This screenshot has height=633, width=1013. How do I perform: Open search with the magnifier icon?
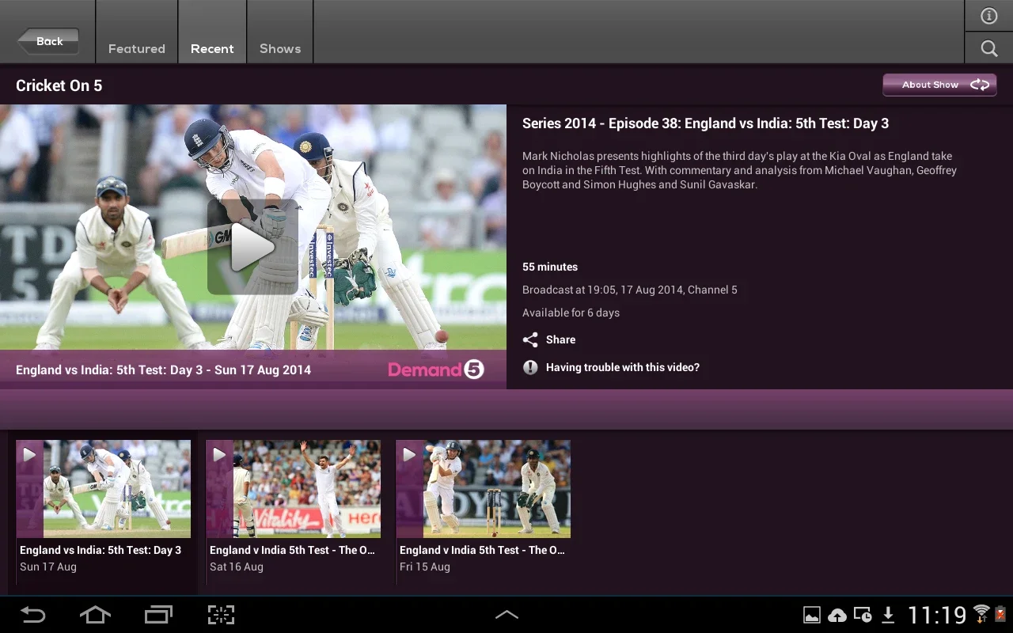coord(988,48)
